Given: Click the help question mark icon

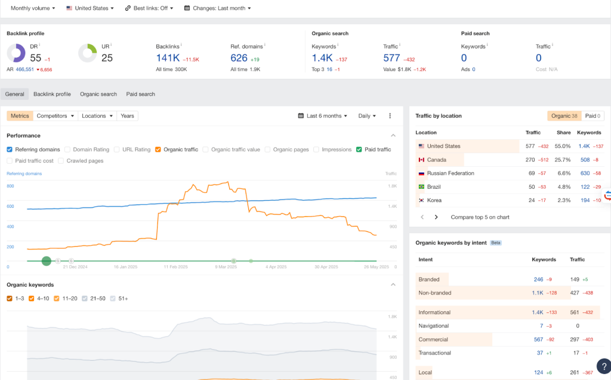Looking at the screenshot, I should [x=603, y=365].
